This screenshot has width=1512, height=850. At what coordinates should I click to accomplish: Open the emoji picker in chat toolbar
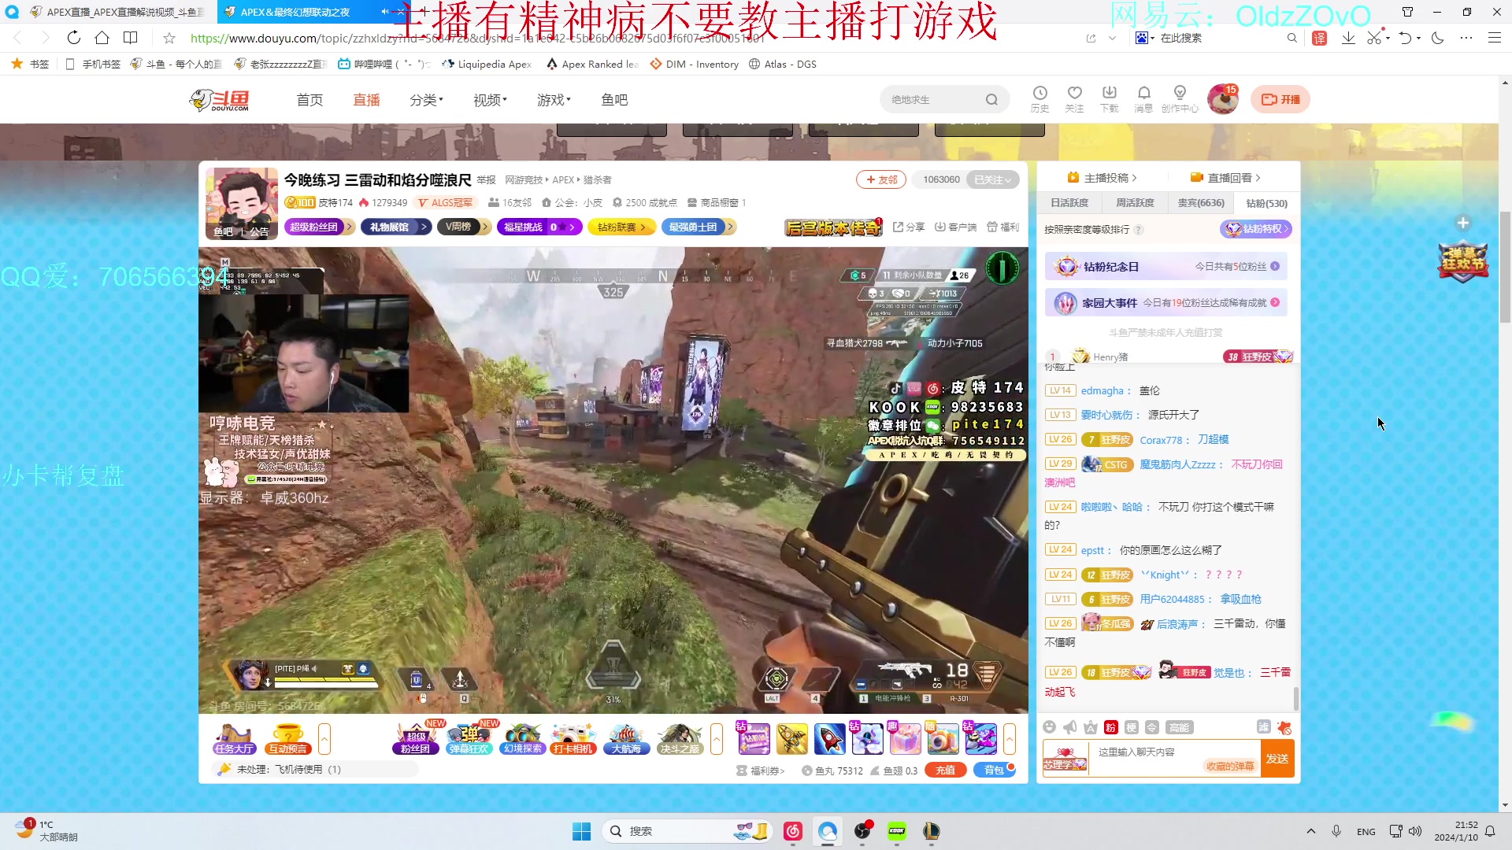click(1049, 727)
